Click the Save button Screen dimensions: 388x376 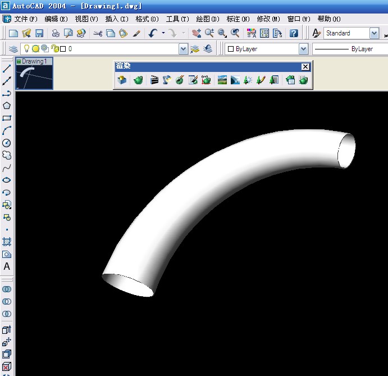(39, 33)
